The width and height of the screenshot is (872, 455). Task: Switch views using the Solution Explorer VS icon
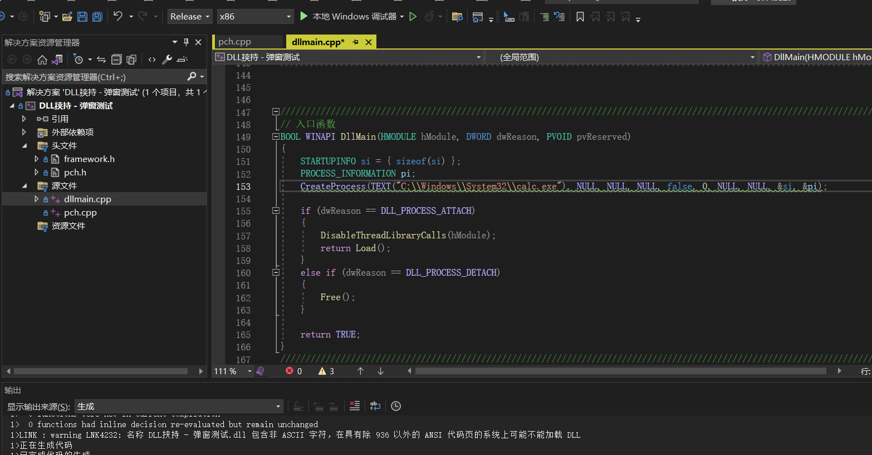click(57, 60)
